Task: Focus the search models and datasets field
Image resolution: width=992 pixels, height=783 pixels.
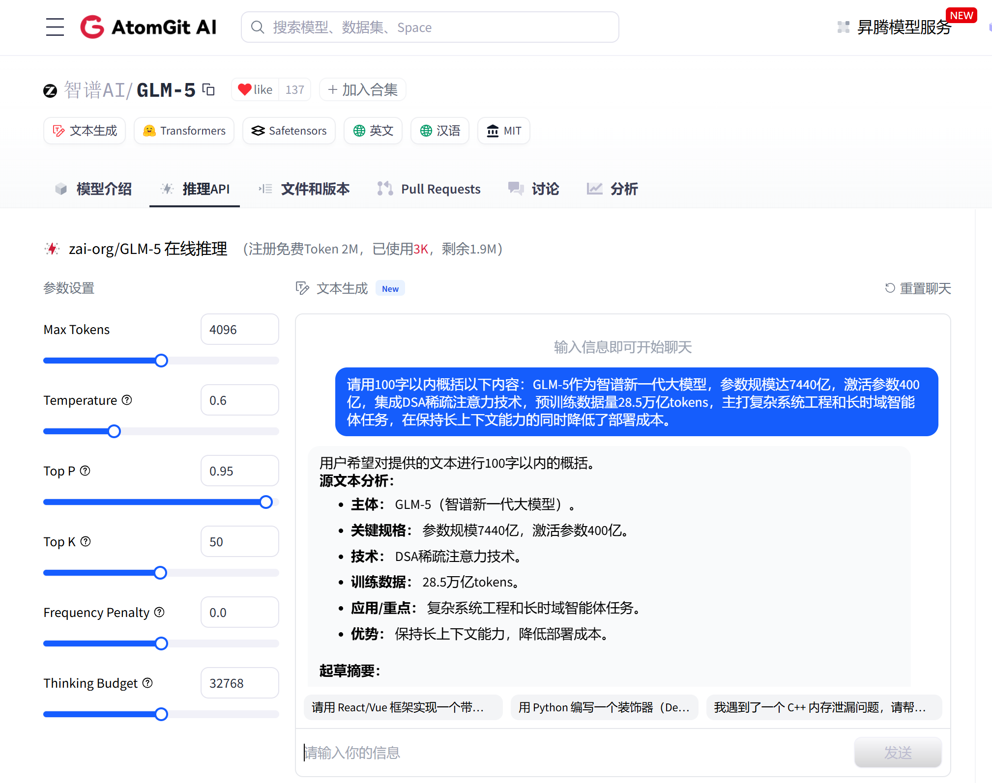Action: coord(430,27)
